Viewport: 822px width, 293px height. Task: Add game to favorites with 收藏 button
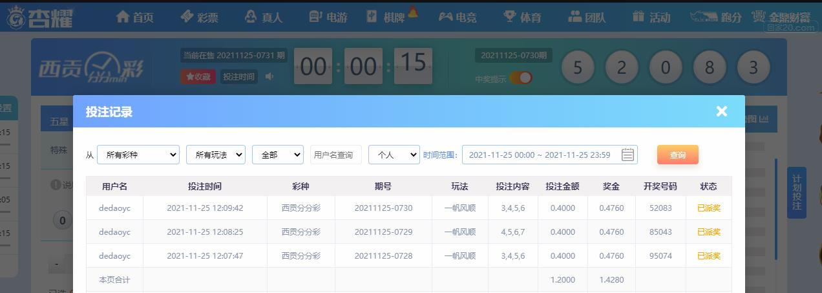pyautogui.click(x=198, y=76)
